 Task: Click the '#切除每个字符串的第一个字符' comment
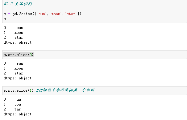coord(65,90)
